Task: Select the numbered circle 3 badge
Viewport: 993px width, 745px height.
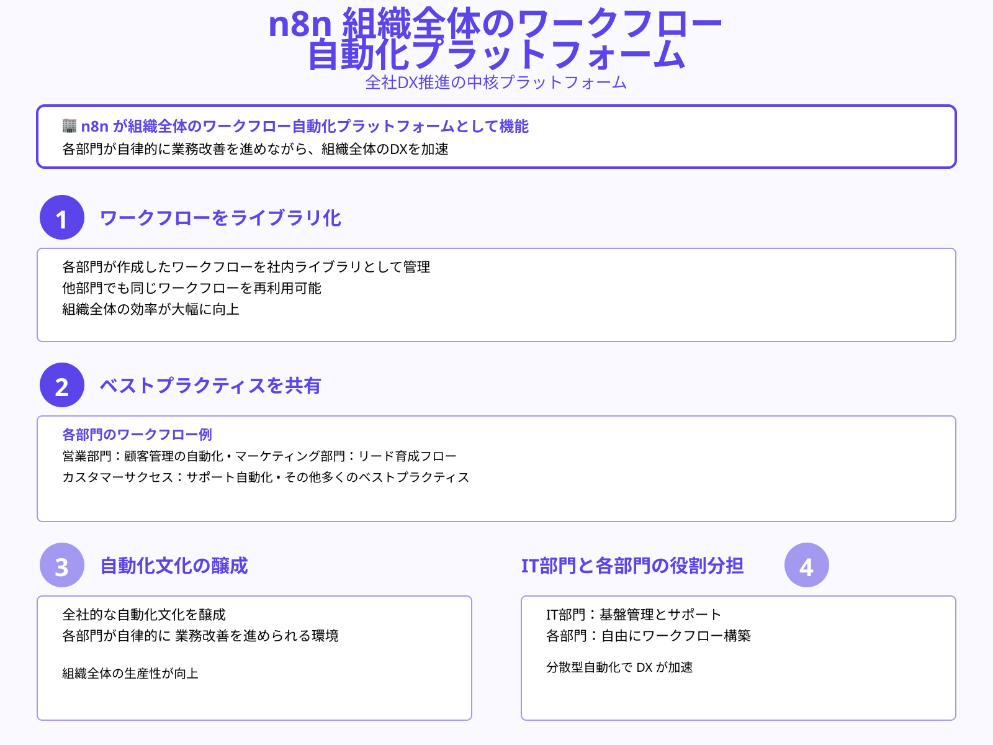Action: (61, 566)
